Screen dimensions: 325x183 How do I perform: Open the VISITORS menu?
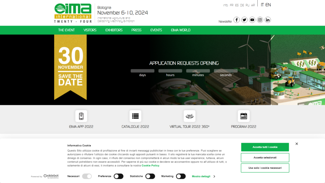coord(90,30)
